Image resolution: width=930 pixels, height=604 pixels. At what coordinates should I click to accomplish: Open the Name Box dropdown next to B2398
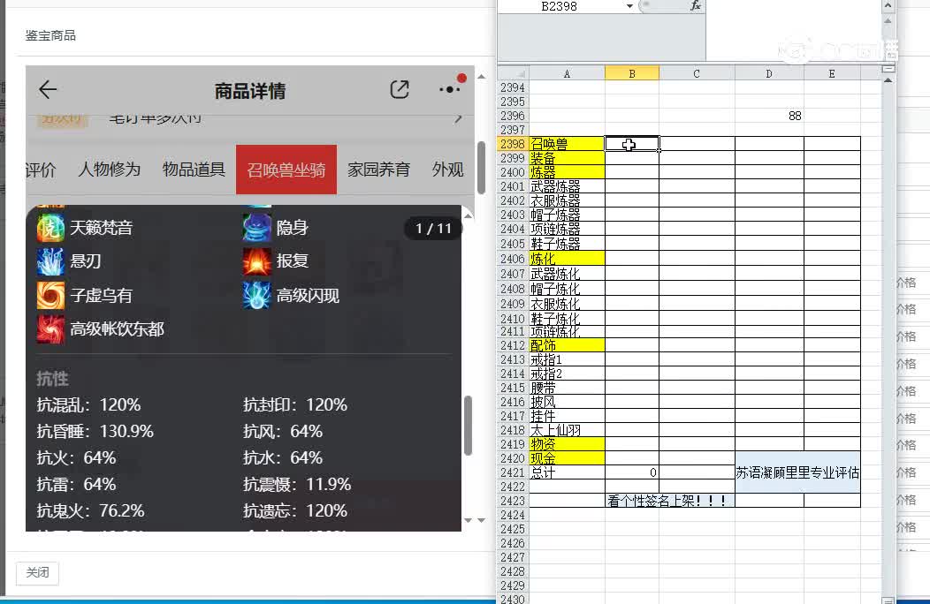click(629, 6)
